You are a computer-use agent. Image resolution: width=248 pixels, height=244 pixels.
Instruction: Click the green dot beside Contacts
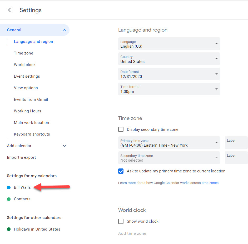pos(9,199)
